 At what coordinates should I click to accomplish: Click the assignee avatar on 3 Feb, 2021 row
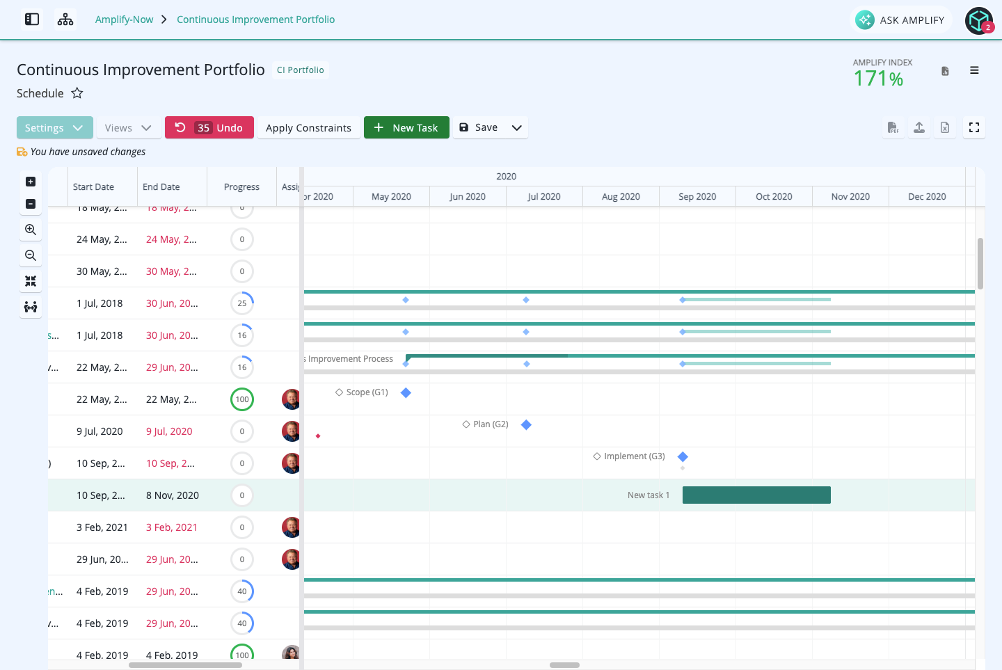coord(291,527)
